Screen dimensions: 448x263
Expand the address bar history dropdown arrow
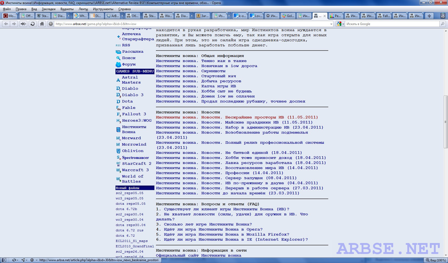click(331, 24)
